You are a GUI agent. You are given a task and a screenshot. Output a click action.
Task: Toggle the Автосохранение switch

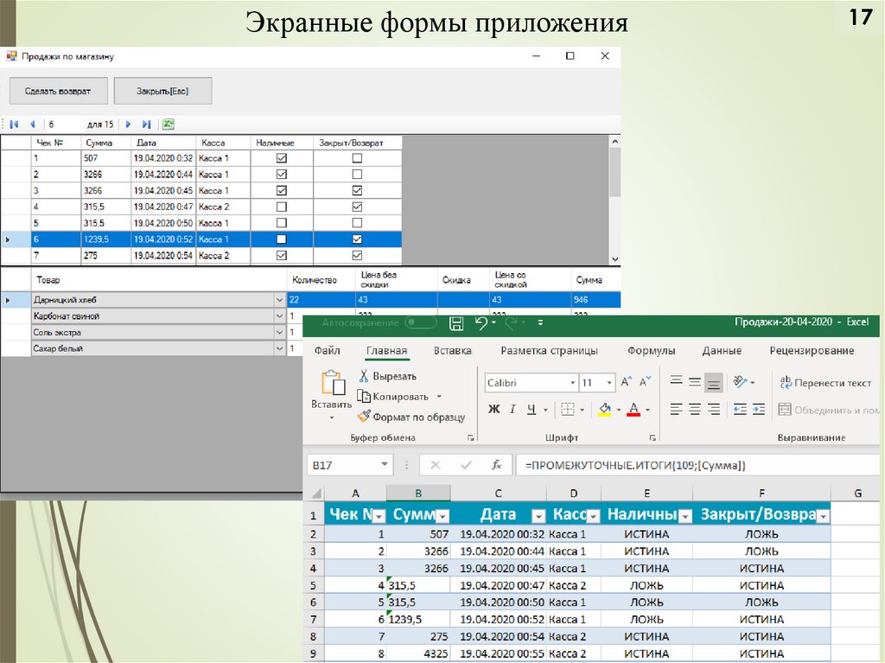[x=422, y=322]
